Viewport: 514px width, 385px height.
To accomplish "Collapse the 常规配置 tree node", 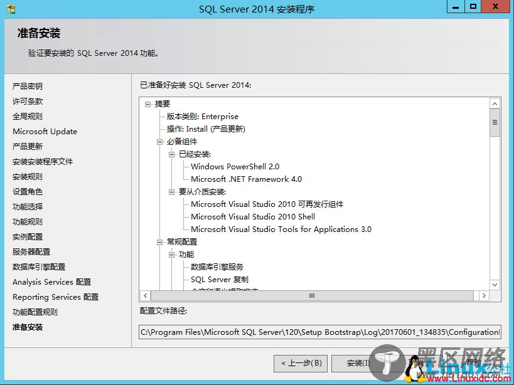I will coord(159,242).
